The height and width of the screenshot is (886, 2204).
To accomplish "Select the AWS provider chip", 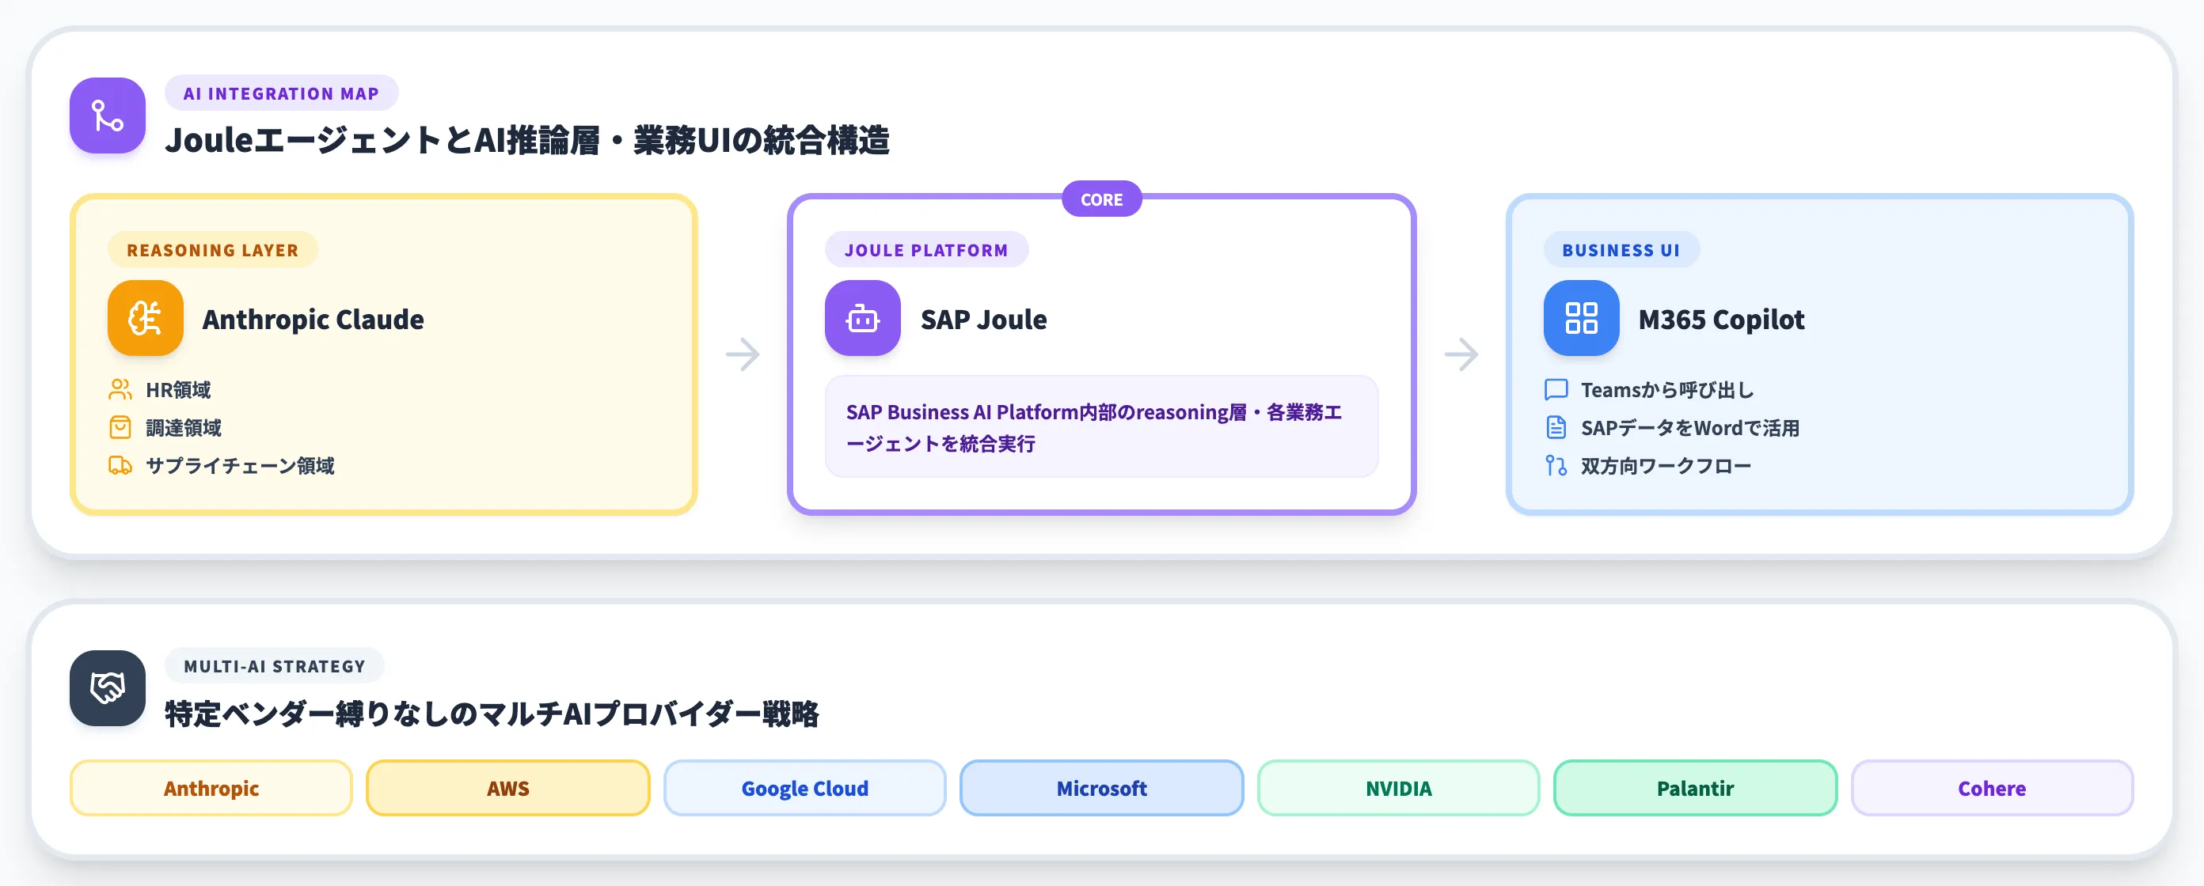I will point(508,788).
